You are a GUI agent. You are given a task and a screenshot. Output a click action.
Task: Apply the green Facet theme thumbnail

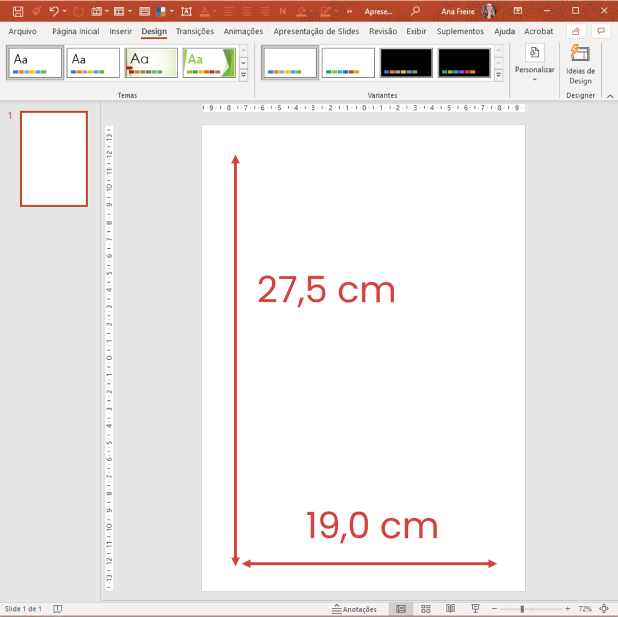tap(209, 63)
